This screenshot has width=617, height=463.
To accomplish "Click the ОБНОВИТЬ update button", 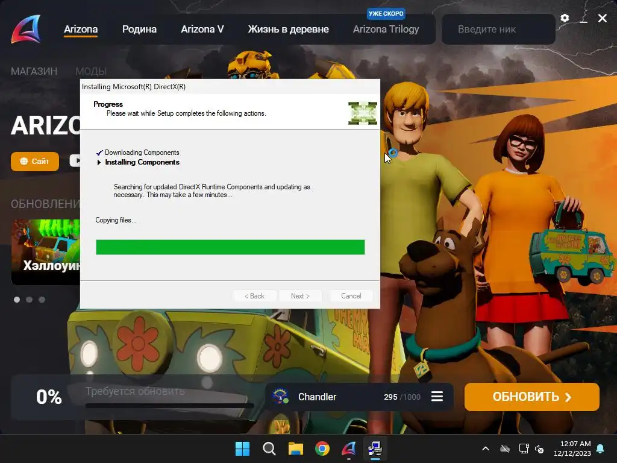I will pos(531,397).
